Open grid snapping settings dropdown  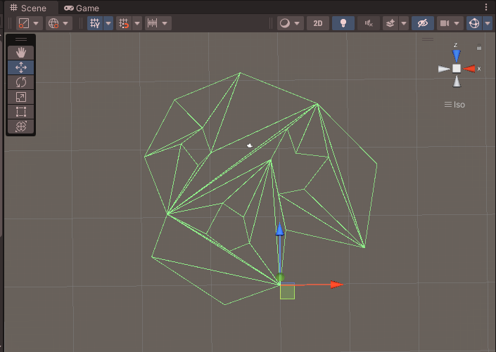(137, 23)
